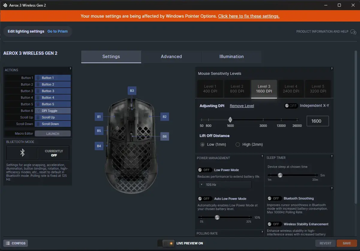Open the Button 2 action binding
360x251 pixels.
click(53, 84)
